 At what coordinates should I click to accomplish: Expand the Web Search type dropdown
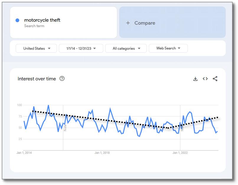(x=168, y=48)
